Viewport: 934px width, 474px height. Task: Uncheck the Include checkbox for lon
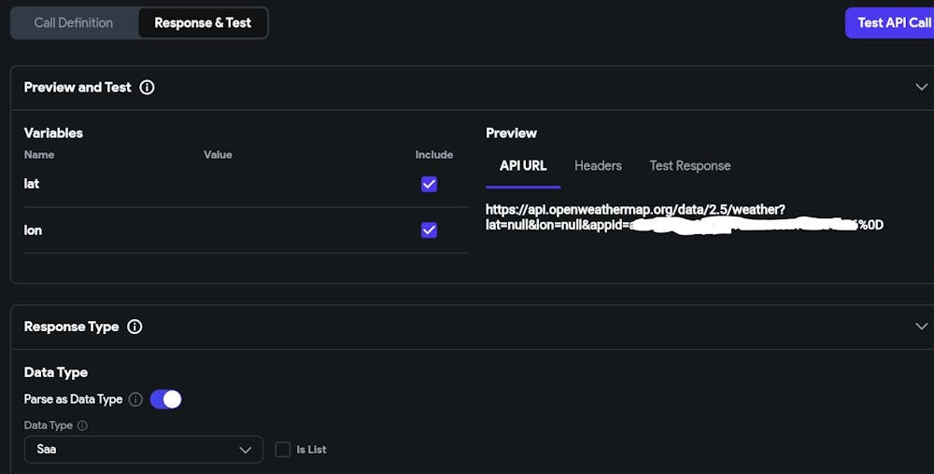429,230
